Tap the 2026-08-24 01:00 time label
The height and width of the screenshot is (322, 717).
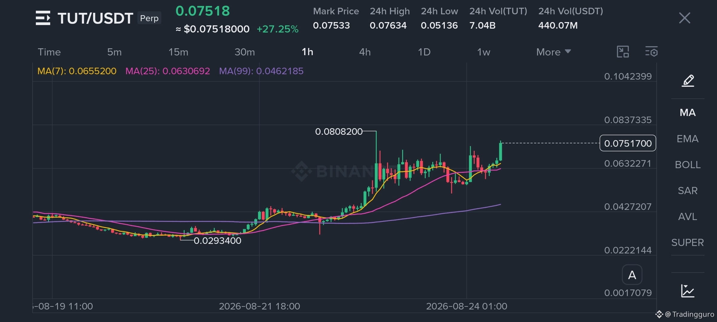pos(466,306)
